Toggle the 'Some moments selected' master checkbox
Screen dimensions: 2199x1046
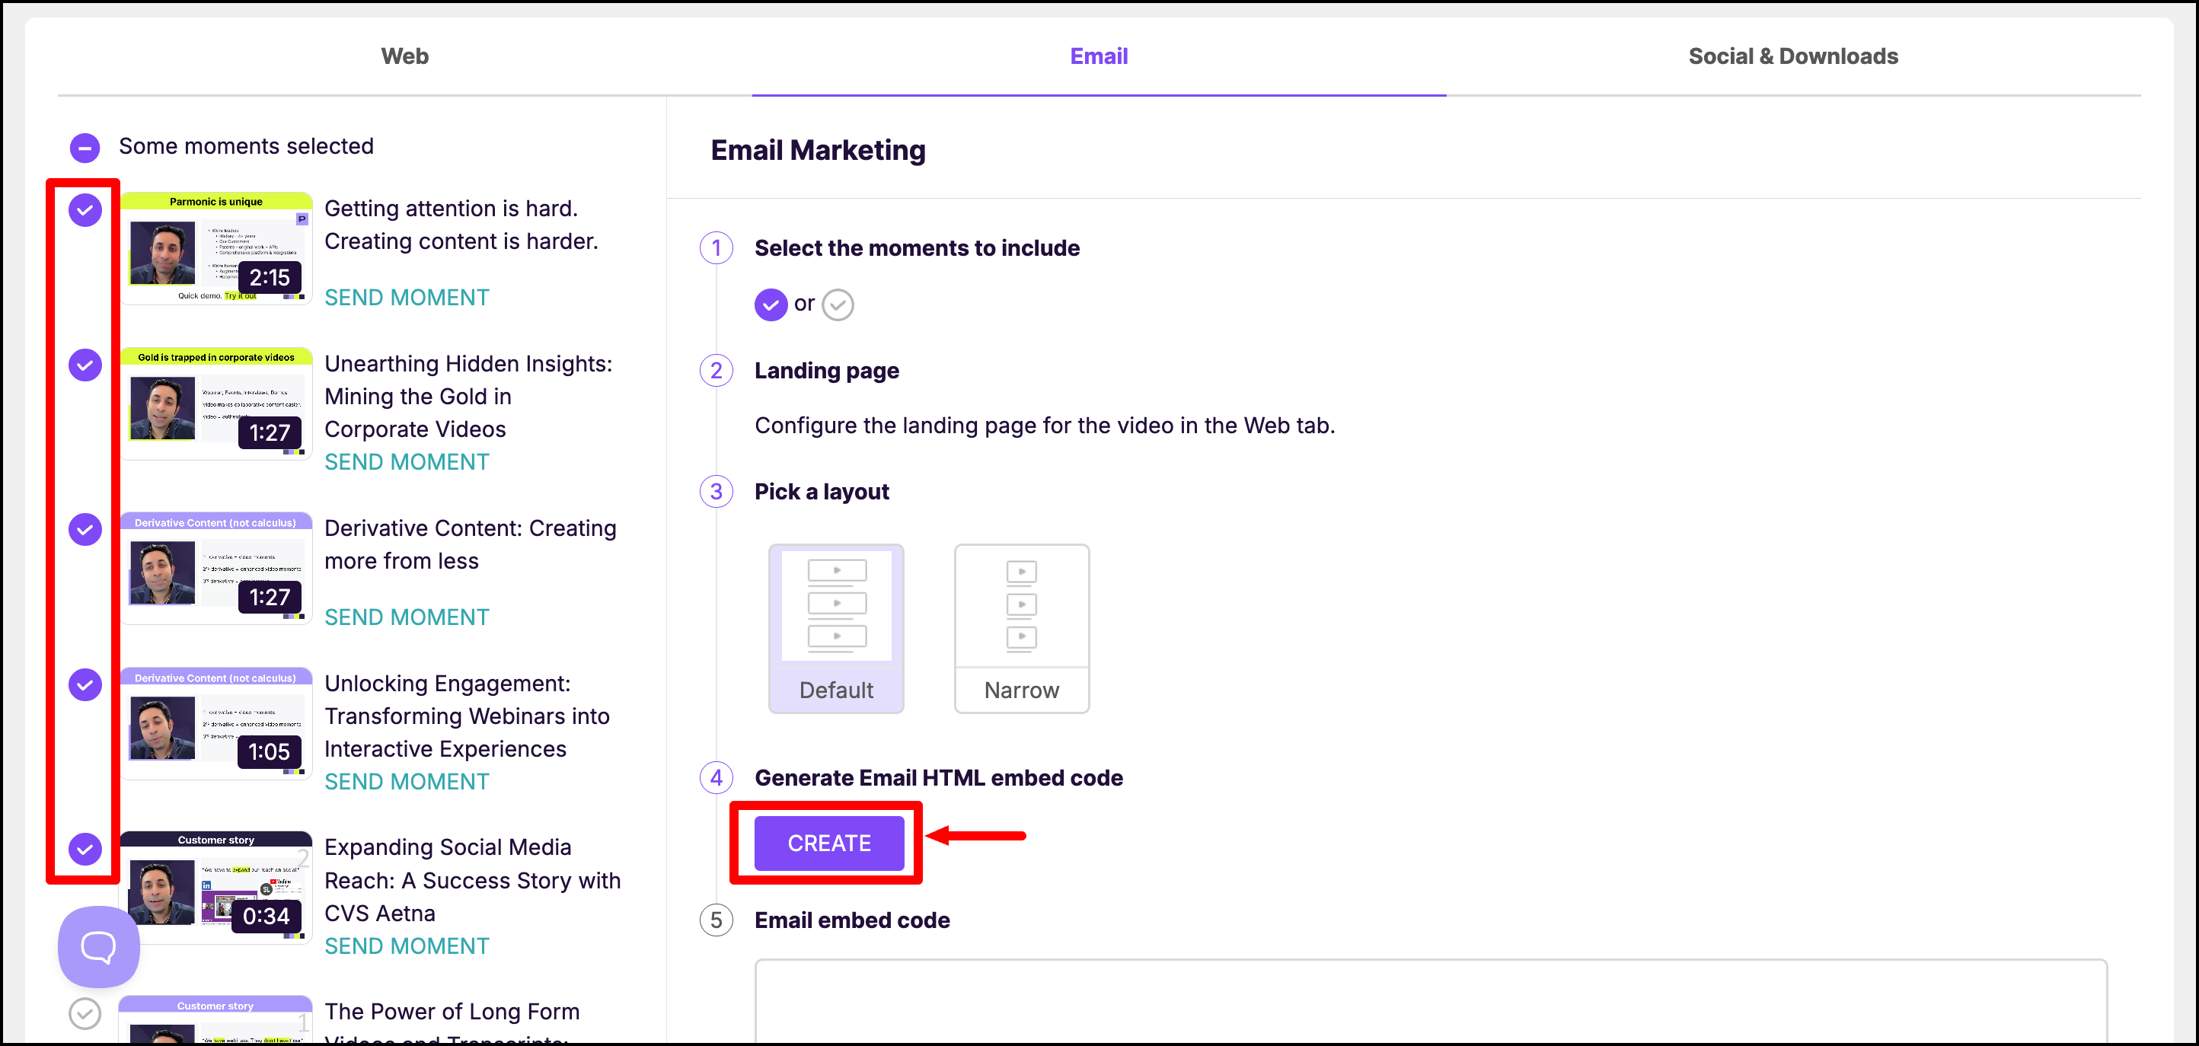[85, 148]
